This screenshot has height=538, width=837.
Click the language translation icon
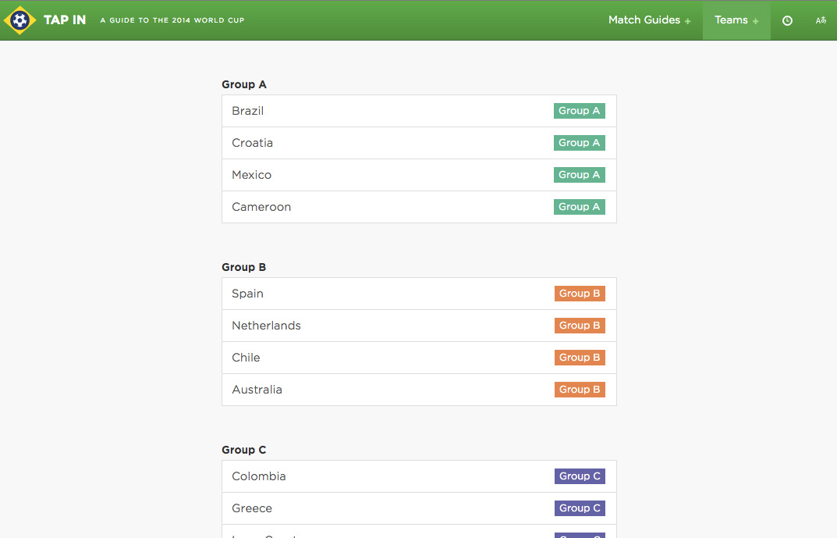pos(821,21)
